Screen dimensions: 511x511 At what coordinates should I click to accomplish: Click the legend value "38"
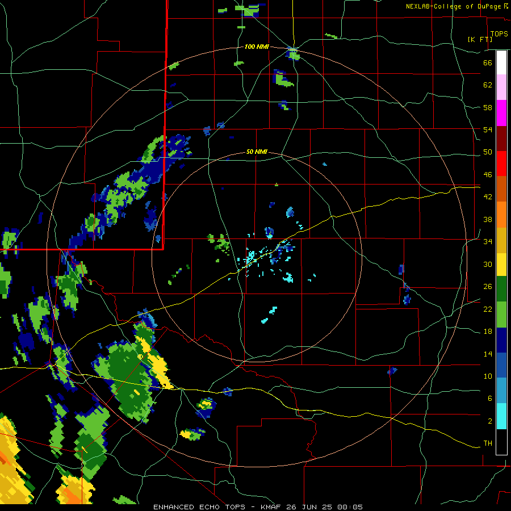(x=488, y=219)
